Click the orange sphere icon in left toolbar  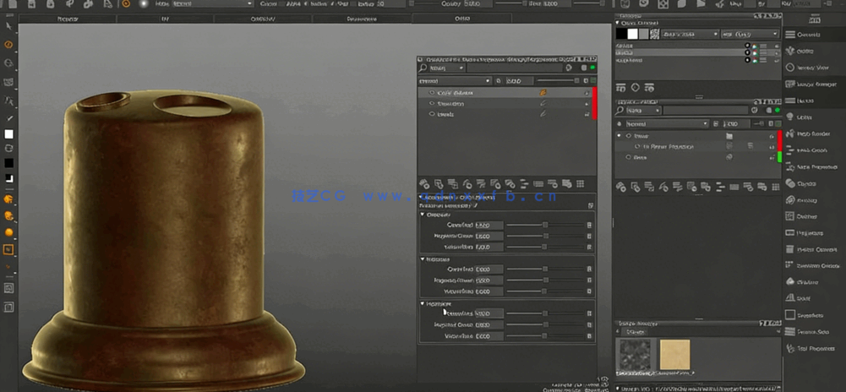pos(8,232)
